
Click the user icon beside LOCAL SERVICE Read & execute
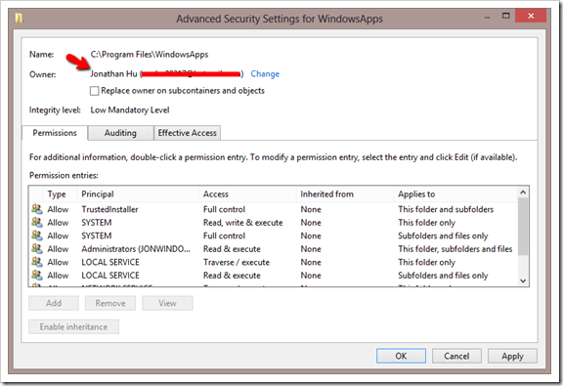point(36,276)
